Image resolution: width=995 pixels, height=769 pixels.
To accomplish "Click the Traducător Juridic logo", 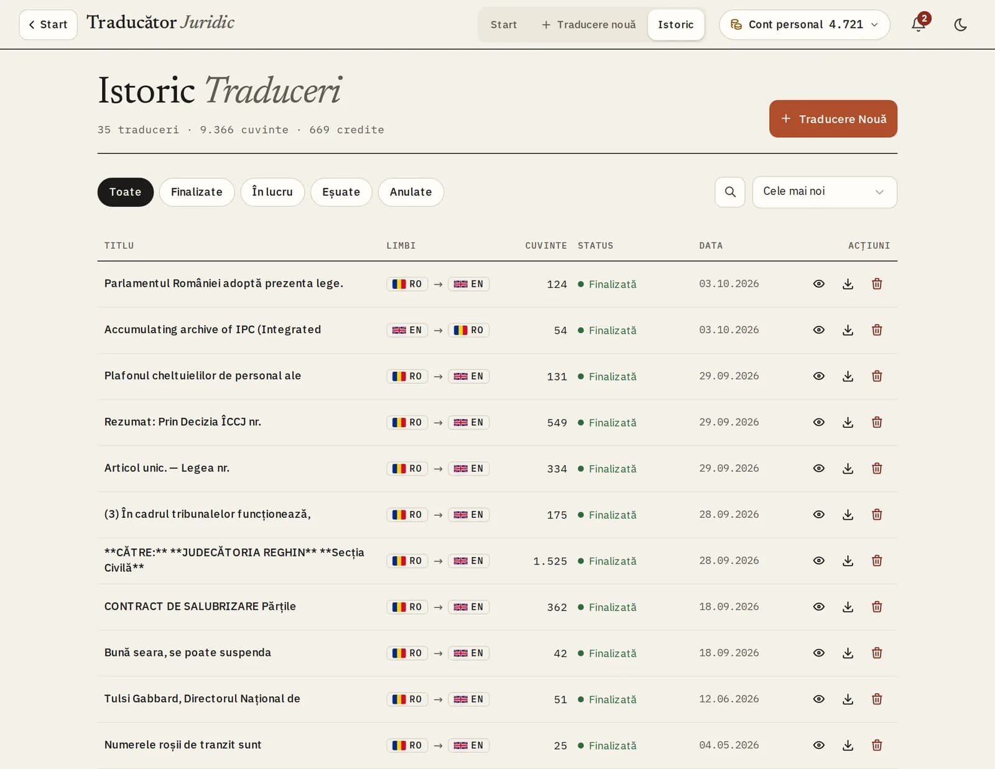I will [x=160, y=22].
